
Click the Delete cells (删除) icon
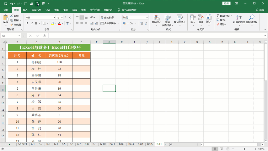pos(201,19)
